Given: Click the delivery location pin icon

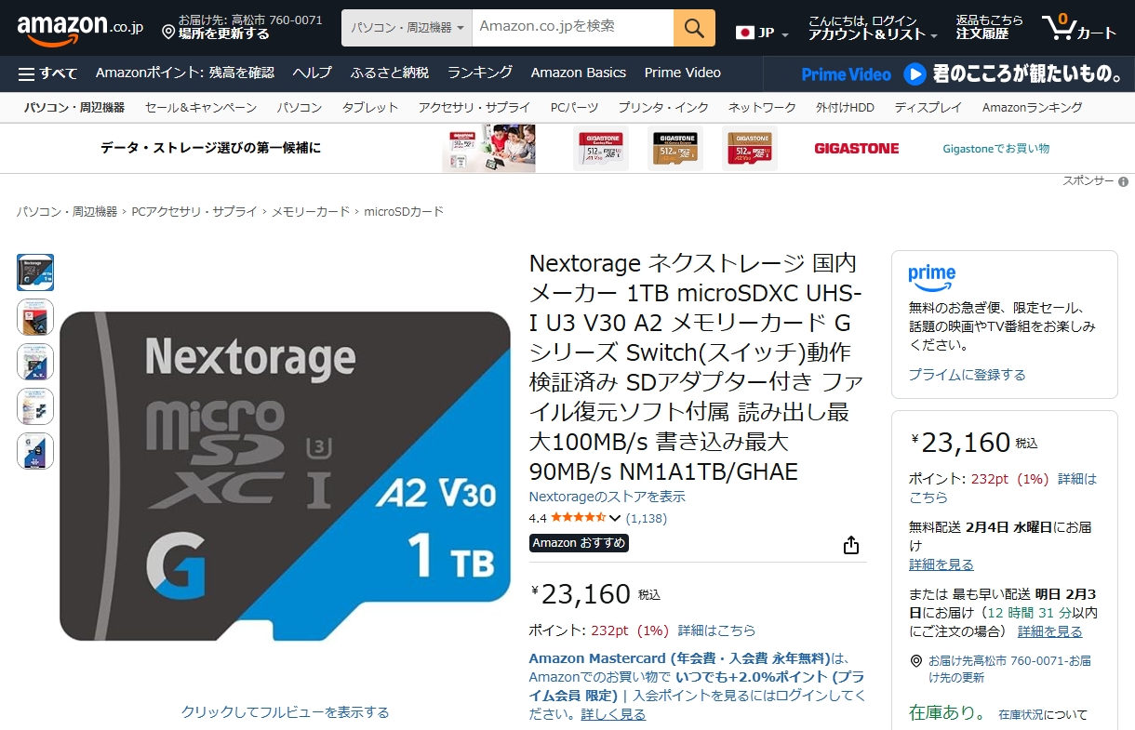Looking at the screenshot, I should point(168,33).
